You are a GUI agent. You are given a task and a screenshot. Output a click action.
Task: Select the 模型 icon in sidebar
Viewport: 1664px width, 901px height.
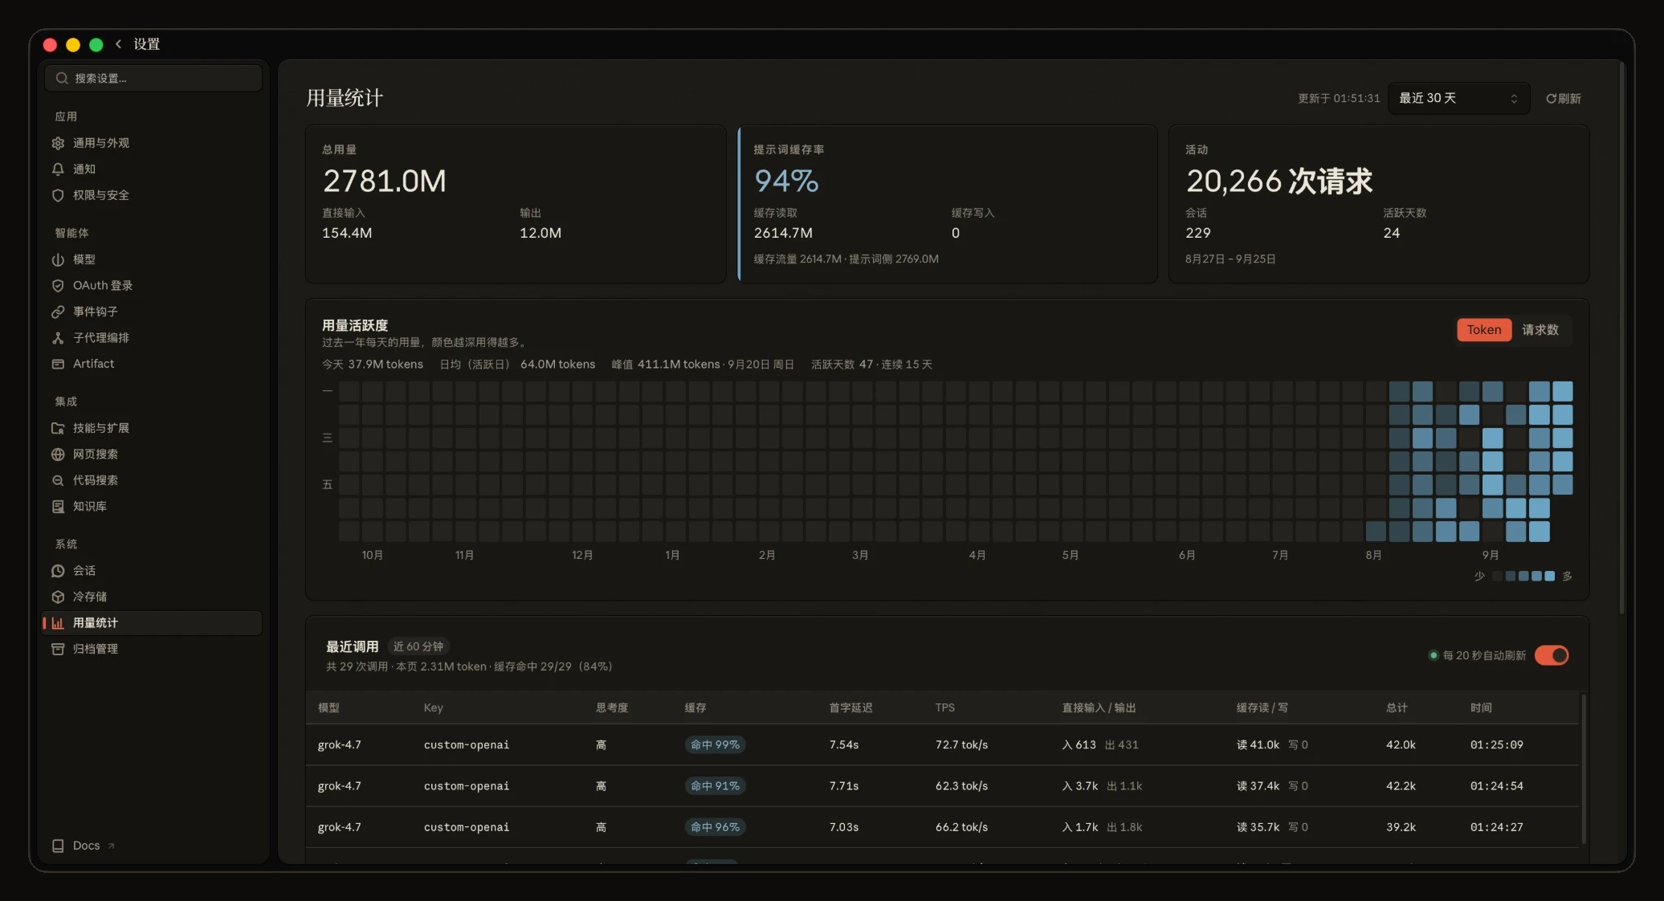[x=58, y=259]
